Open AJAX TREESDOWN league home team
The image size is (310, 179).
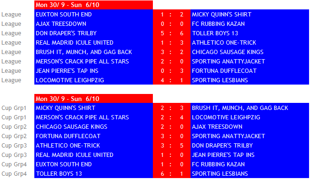tap(61, 24)
